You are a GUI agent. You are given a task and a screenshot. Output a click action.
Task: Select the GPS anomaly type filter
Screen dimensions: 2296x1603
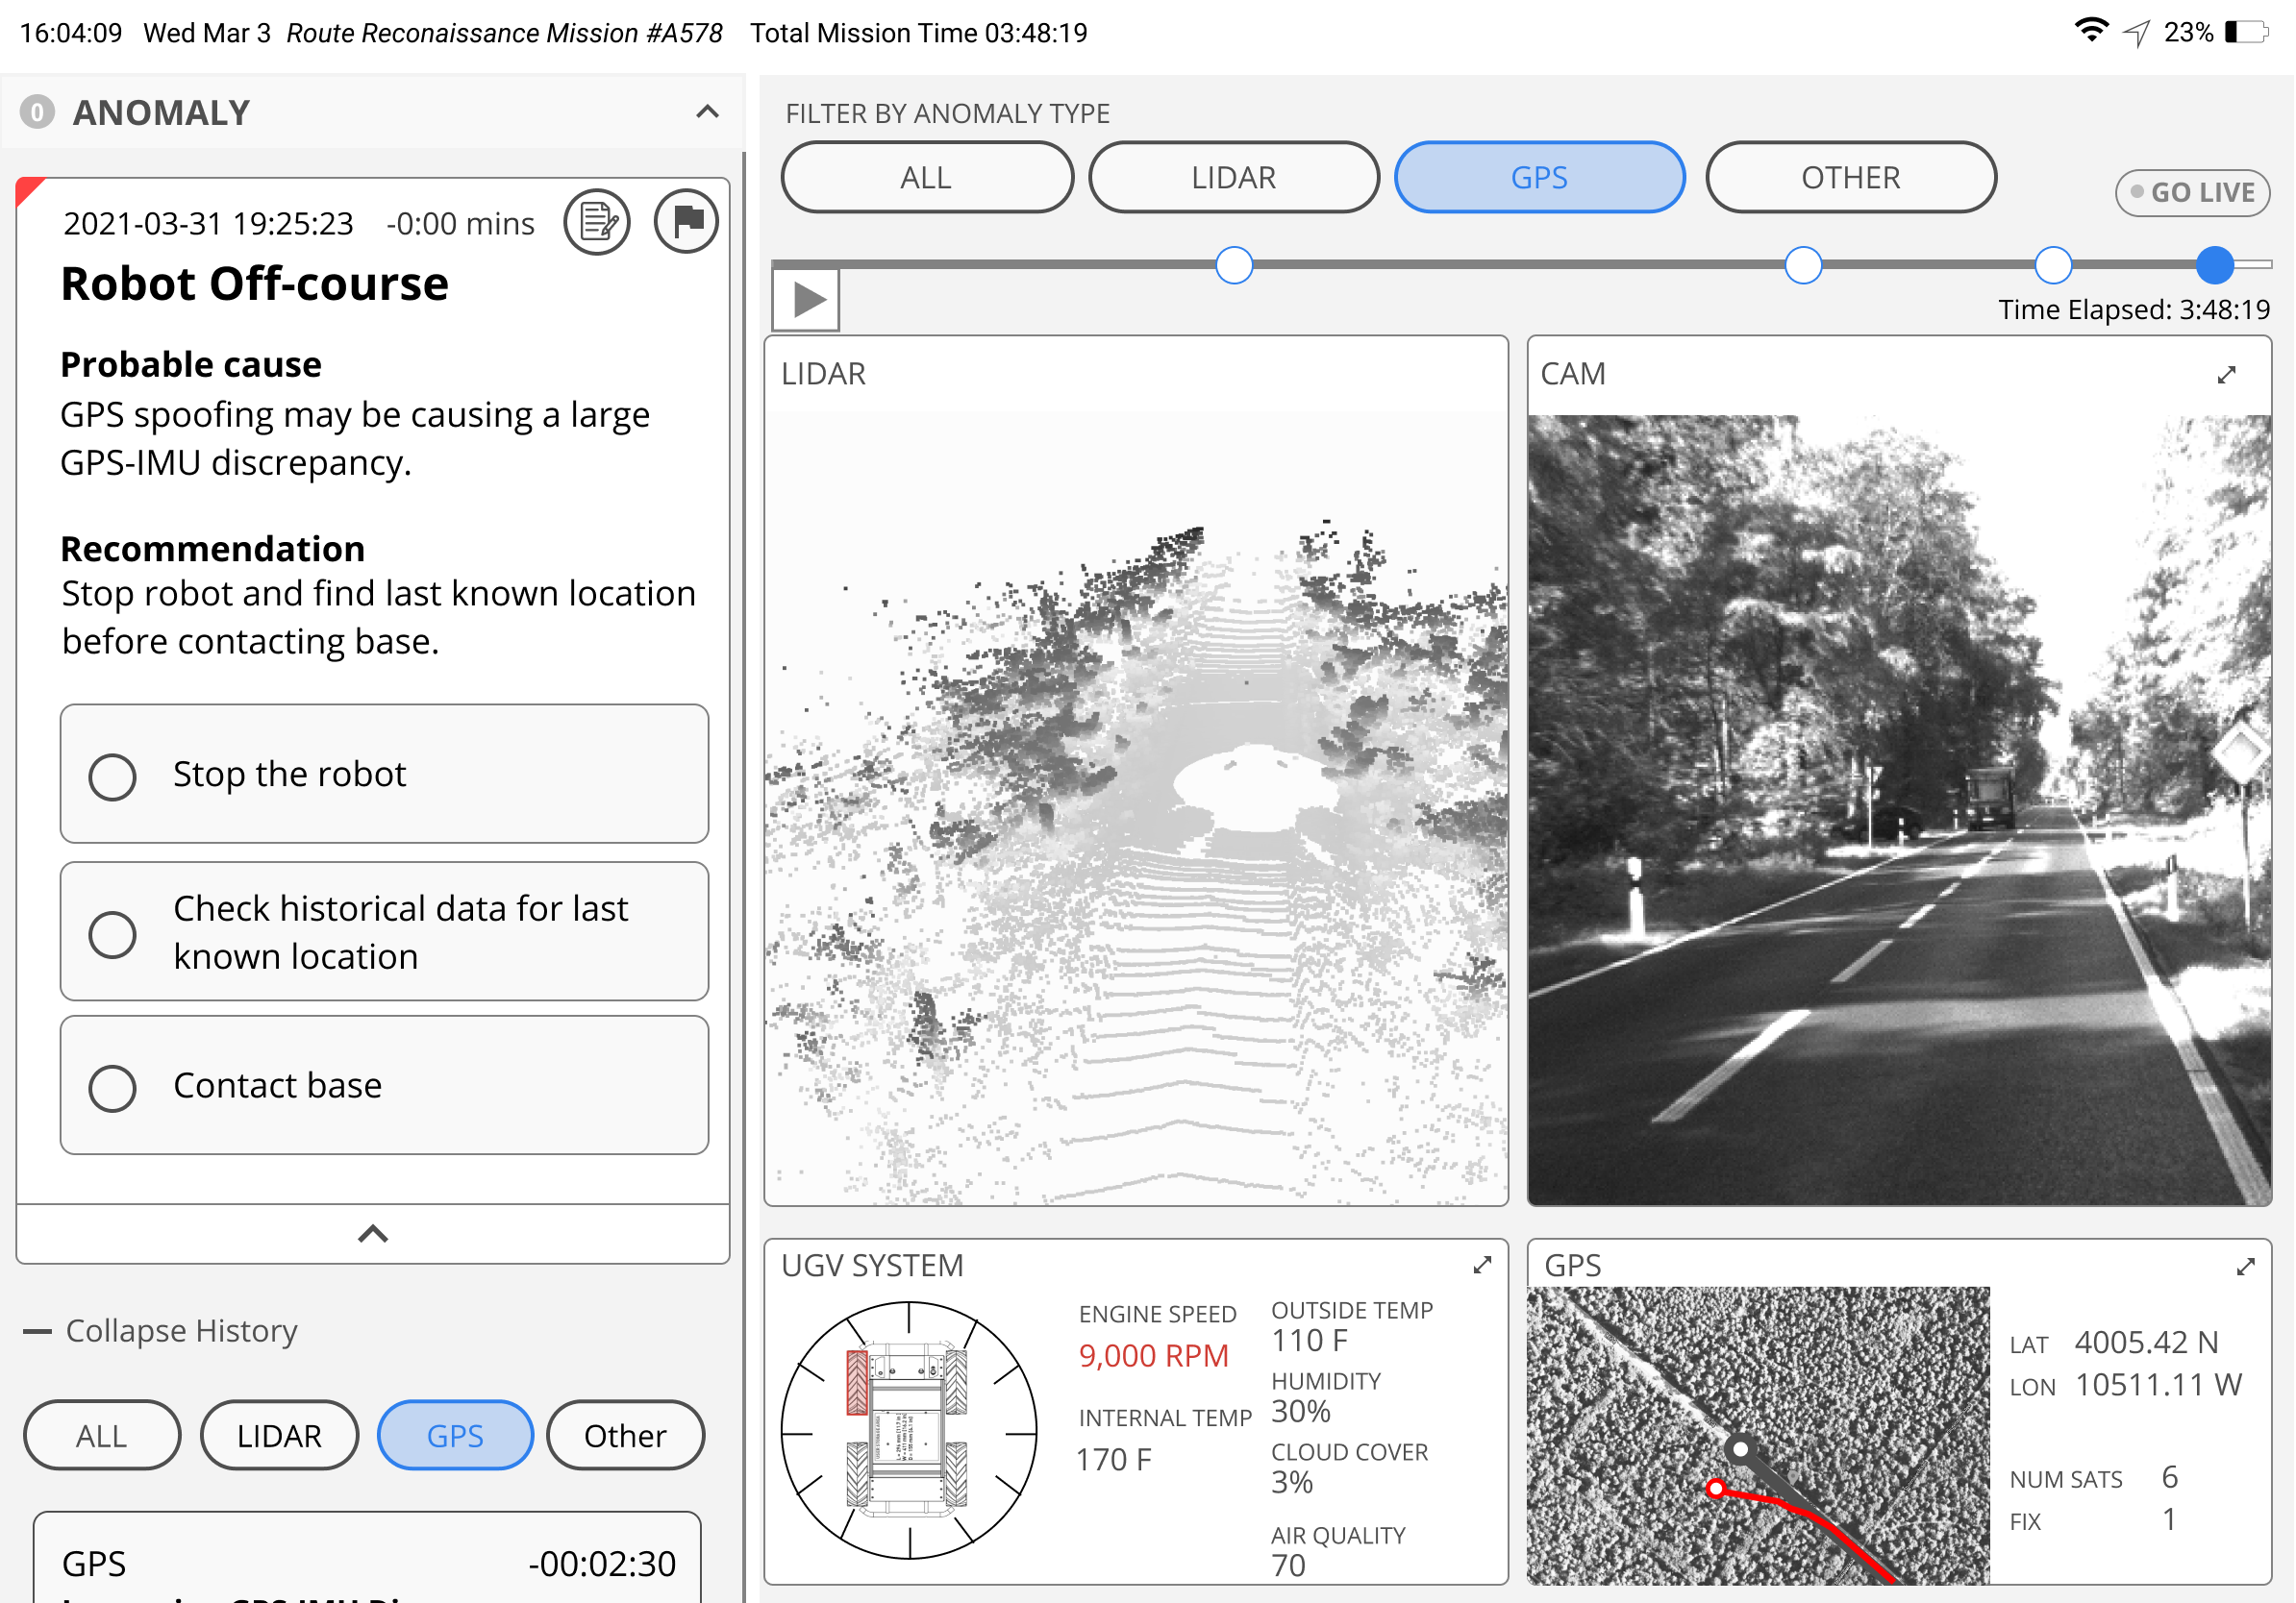point(1540,178)
